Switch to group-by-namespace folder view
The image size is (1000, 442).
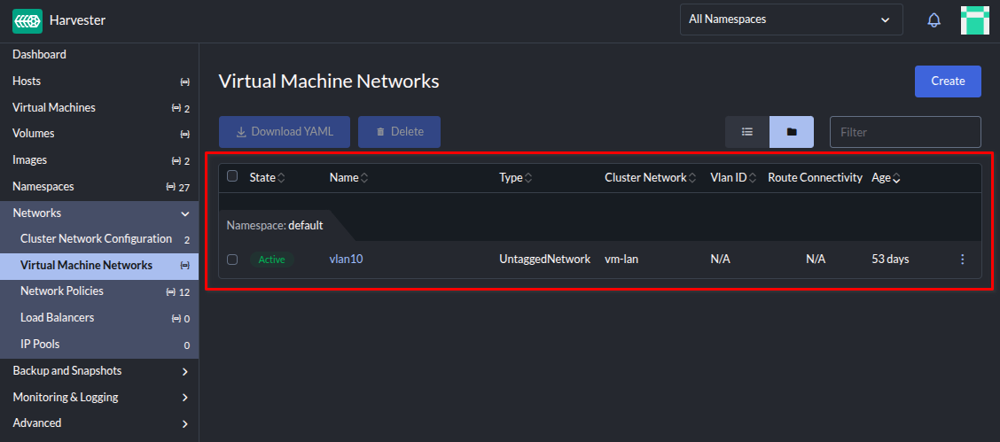click(792, 132)
